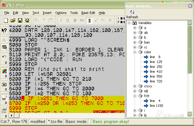
Task: Open the Edit menu
Action: click(x=16, y=13)
